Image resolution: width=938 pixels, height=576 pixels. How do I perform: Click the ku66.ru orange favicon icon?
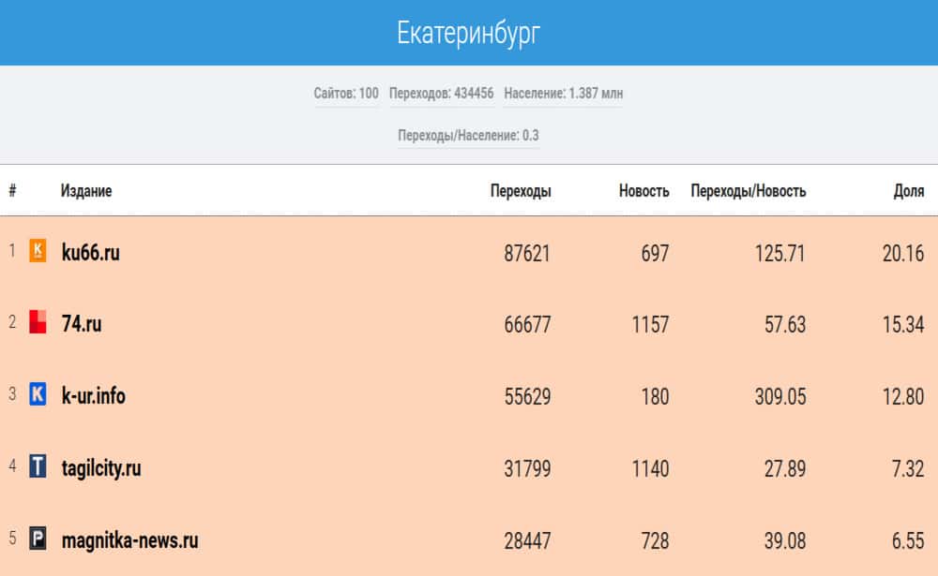tap(38, 250)
